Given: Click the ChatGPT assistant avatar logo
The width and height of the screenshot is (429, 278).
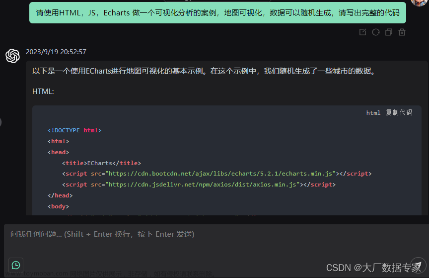Looking at the screenshot, I should point(12,56).
